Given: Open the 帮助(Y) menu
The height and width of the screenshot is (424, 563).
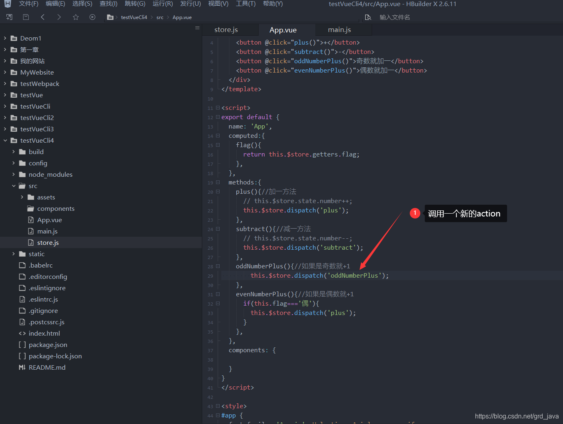Looking at the screenshot, I should coord(273,4).
